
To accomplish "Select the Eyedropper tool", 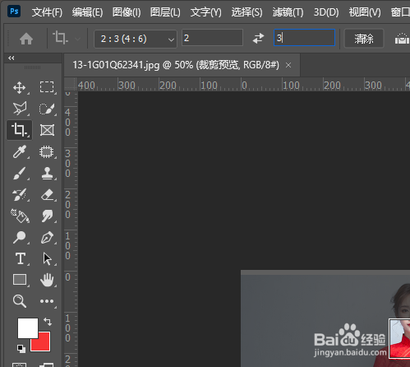I will [x=20, y=151].
